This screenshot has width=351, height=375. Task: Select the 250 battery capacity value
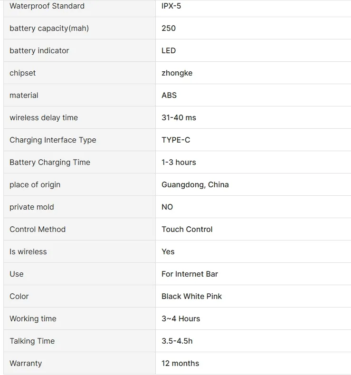[169, 28]
